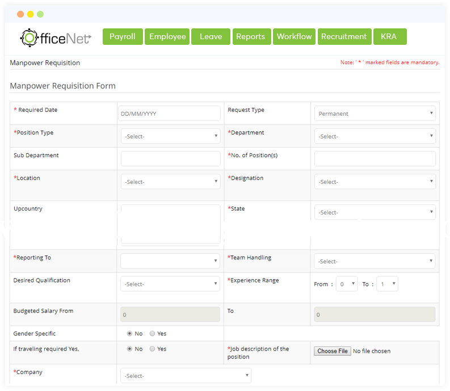Click the No. of Position(s) field
The width and height of the screenshot is (450, 391).
tap(375, 159)
